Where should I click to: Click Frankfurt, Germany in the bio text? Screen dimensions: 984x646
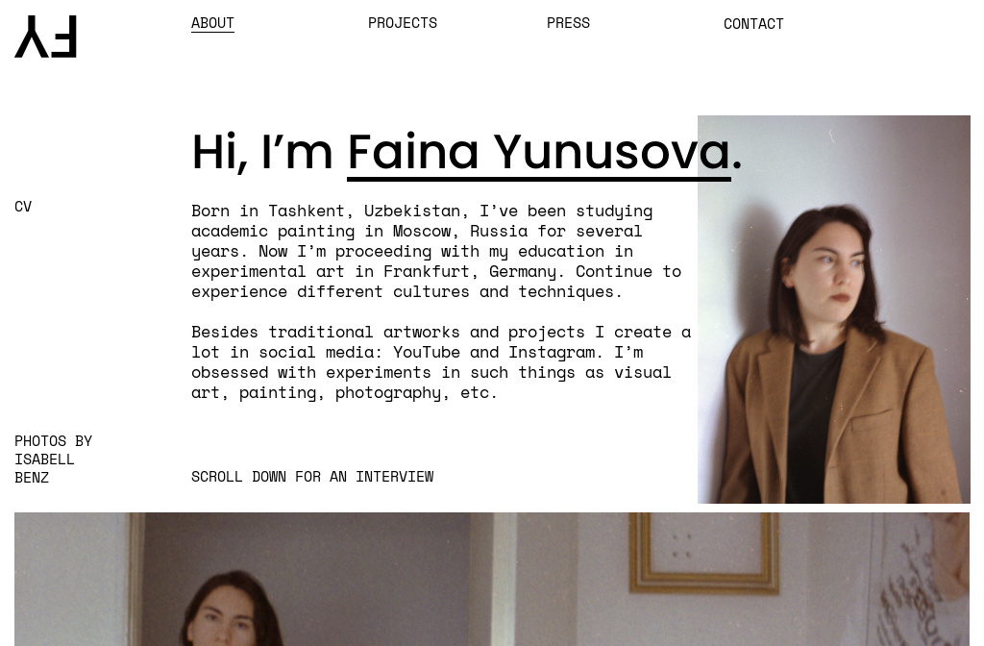pos(470,272)
